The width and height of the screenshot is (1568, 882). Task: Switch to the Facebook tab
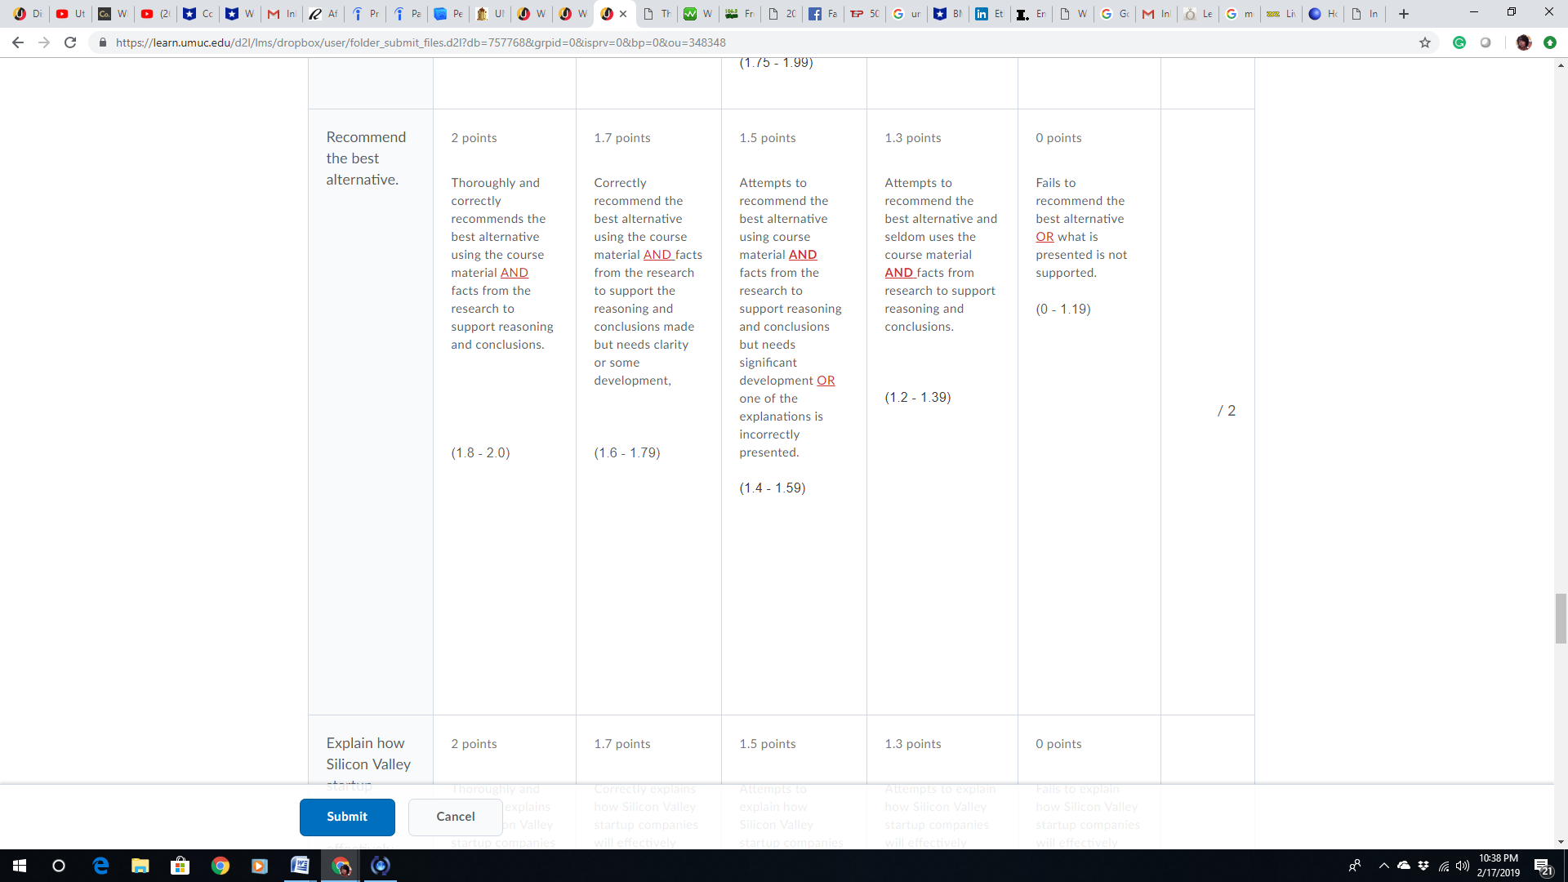pos(822,14)
